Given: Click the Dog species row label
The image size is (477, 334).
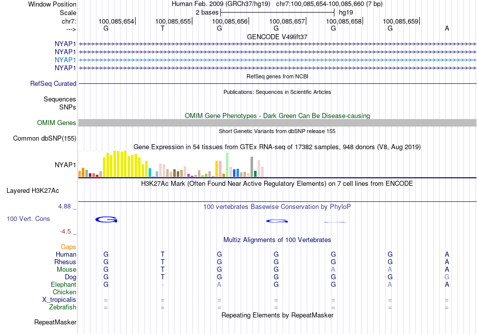Looking at the screenshot, I should (70, 277).
